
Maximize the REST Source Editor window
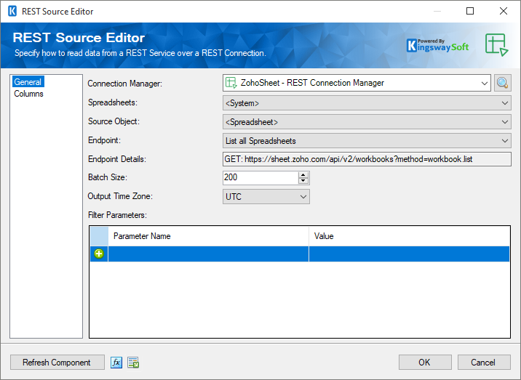pos(470,11)
